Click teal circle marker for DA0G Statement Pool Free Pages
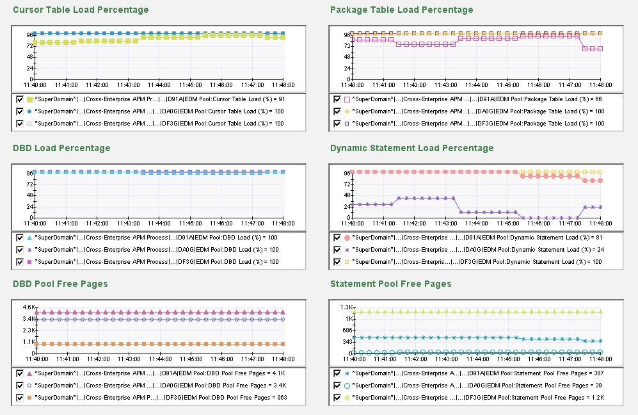The height and width of the screenshot is (415, 638). (347, 386)
